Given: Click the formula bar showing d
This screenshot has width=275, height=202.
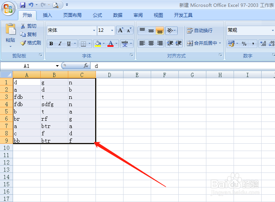Looking at the screenshot, I should (x=183, y=66).
